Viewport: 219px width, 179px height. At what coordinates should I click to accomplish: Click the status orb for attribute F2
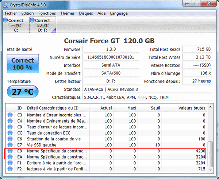[10, 169]
